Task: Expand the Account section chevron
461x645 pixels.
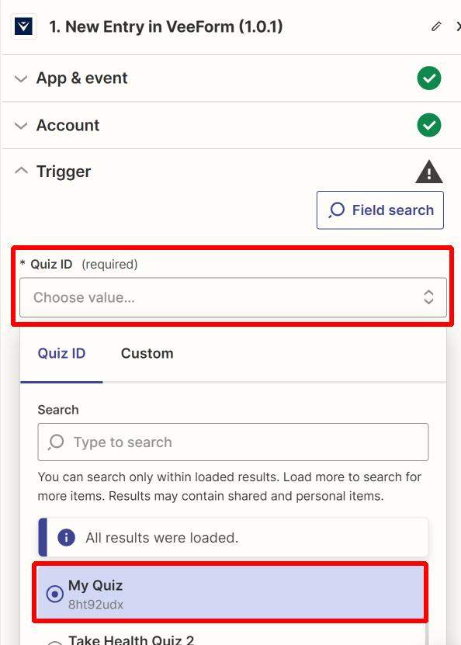Action: (x=21, y=125)
